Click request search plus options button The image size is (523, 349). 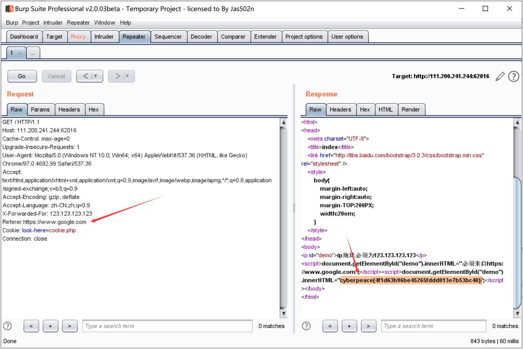click(x=50, y=326)
